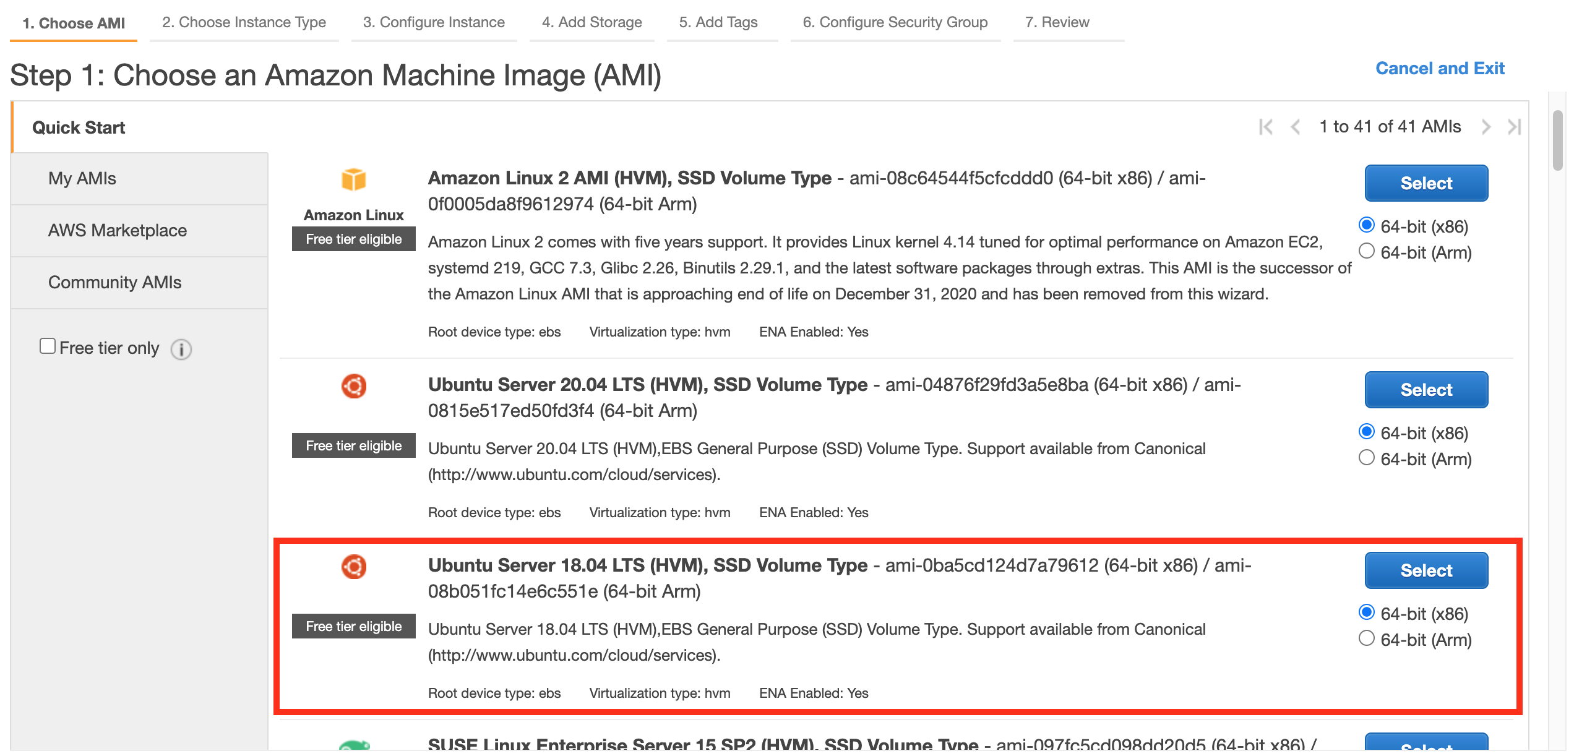The image size is (1574, 756).
Task: Jump to last page of AMIs
Action: point(1514,127)
